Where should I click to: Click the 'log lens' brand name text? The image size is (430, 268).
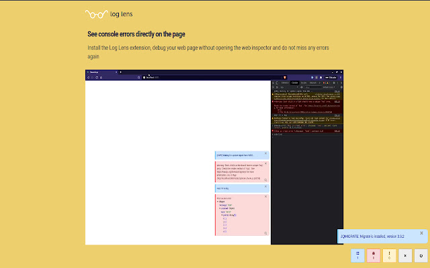click(x=122, y=14)
